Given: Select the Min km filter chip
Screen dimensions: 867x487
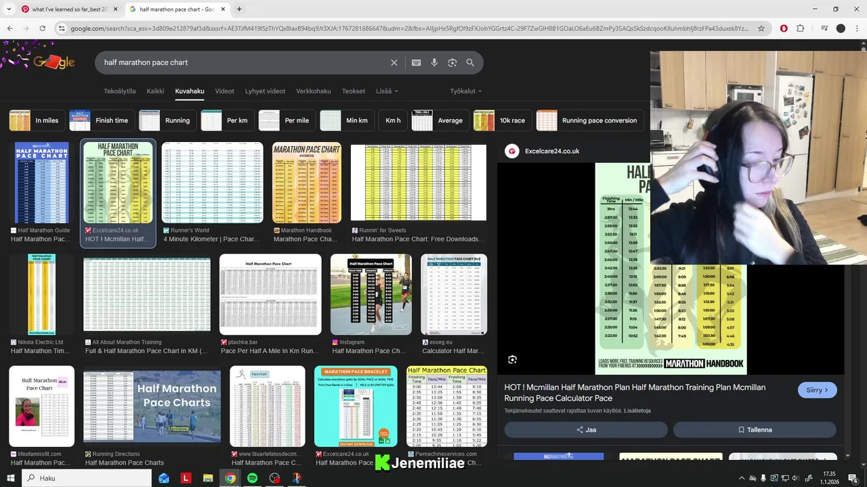Looking at the screenshot, I should coord(347,120).
